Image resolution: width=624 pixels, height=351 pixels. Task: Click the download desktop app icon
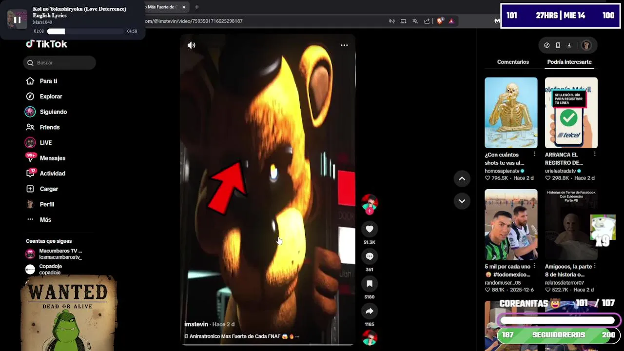click(569, 45)
